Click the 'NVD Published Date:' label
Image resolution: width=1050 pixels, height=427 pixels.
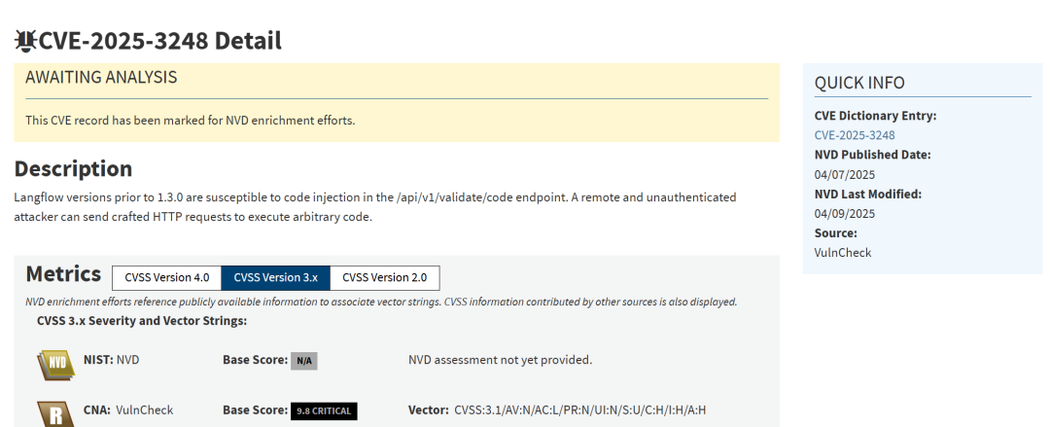click(872, 155)
